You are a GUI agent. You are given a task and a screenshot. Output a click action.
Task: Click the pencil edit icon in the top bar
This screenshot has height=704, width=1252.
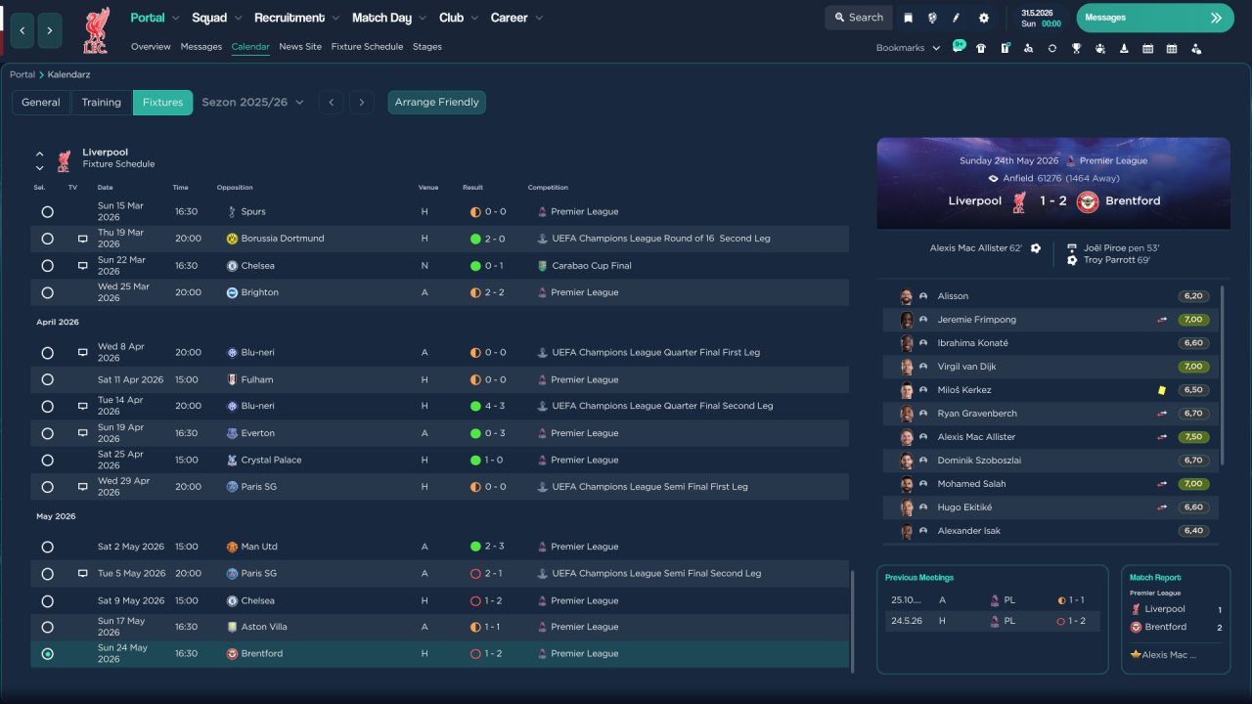957,18
